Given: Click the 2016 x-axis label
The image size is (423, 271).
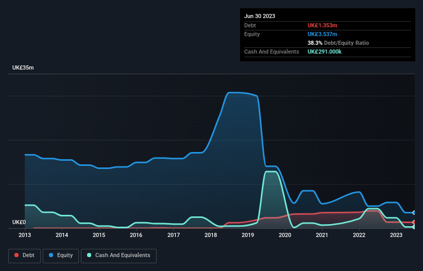Looking at the screenshot, I should click(136, 235).
